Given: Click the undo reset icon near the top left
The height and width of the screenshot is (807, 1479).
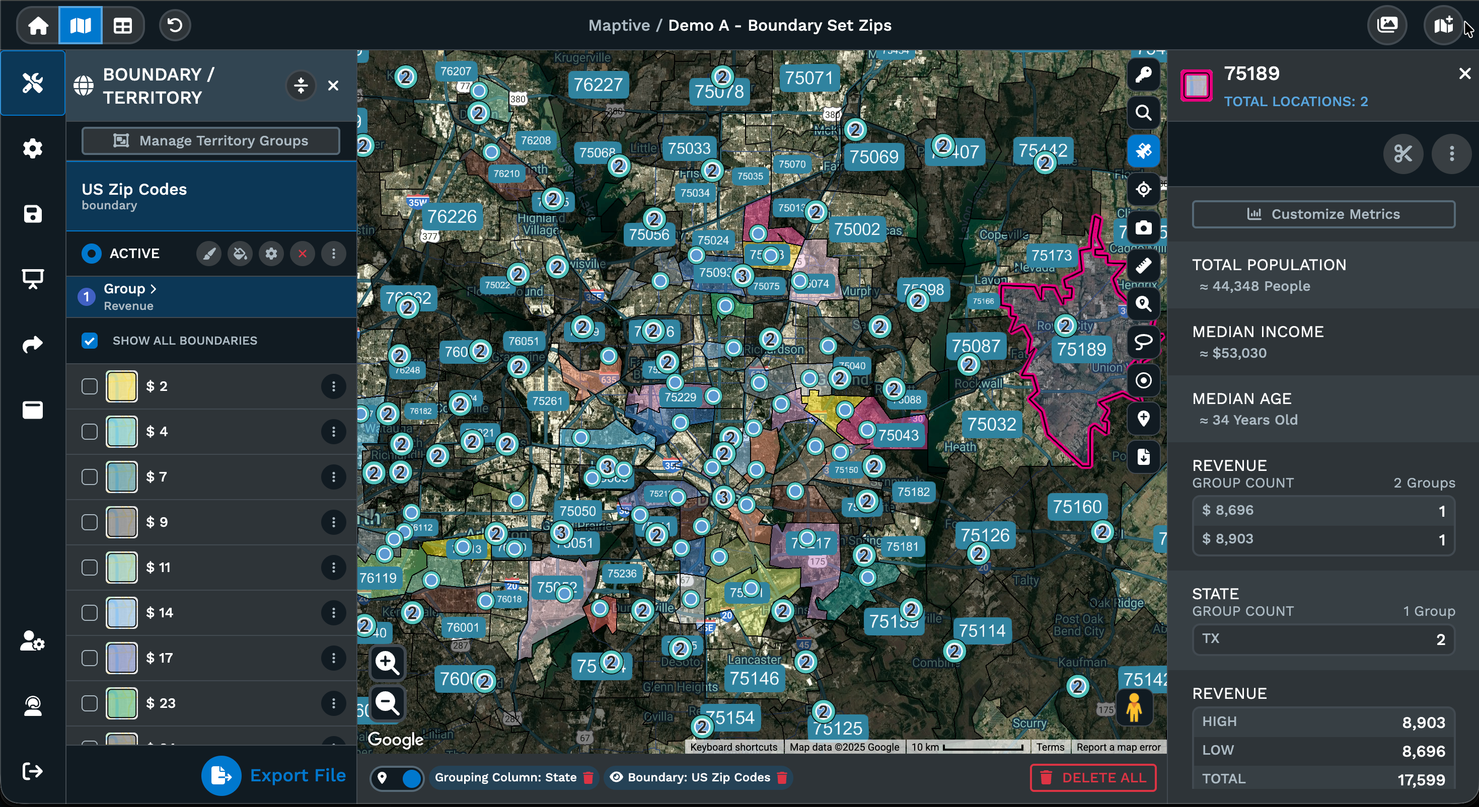Looking at the screenshot, I should (175, 25).
